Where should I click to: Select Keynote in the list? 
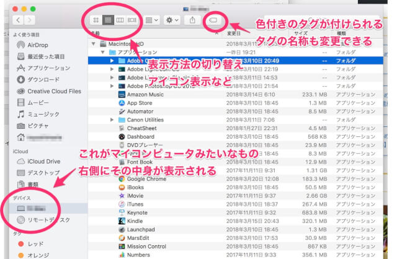pyautogui.click(x=137, y=213)
